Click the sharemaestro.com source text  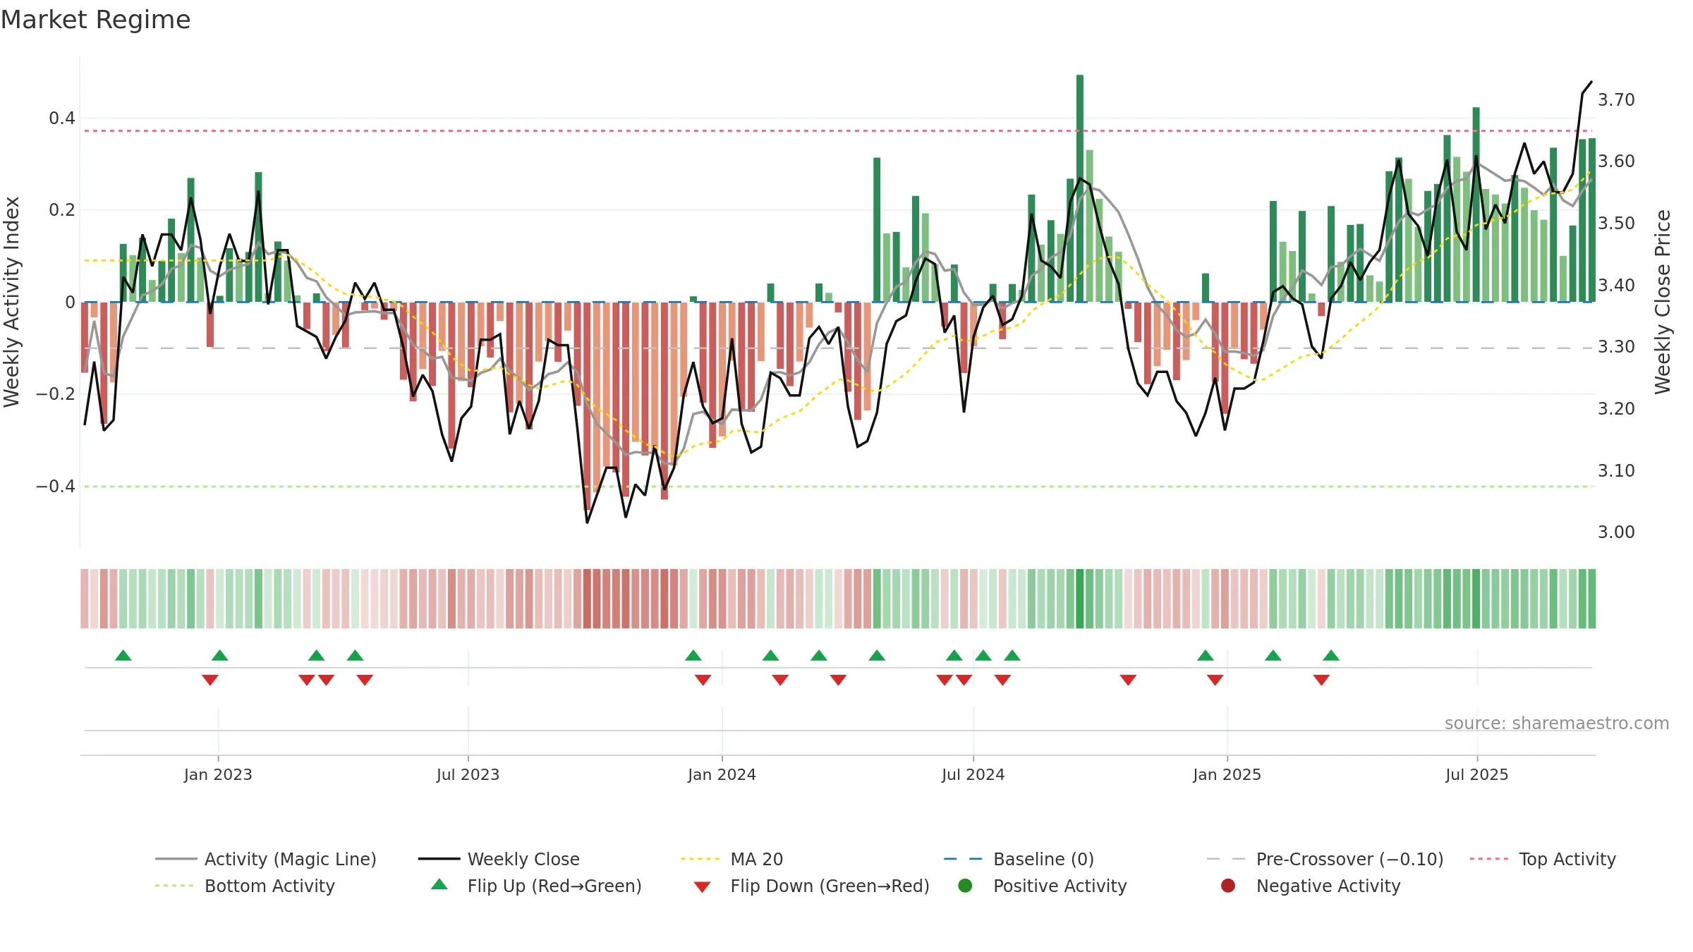tap(1557, 723)
